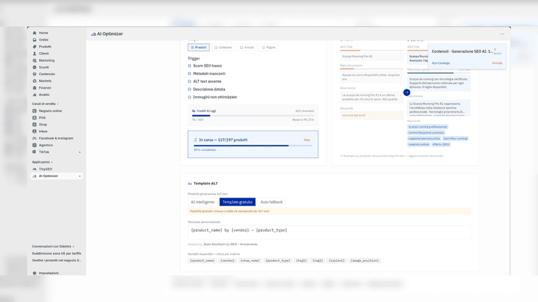Toggle the Prodotti scope checkbox
Screen dimensions: 538x302
192,47
